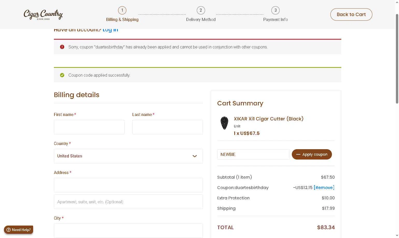Screen dimensions: 399x238
Task: Click the red error alert icon
Action: coord(62,47)
